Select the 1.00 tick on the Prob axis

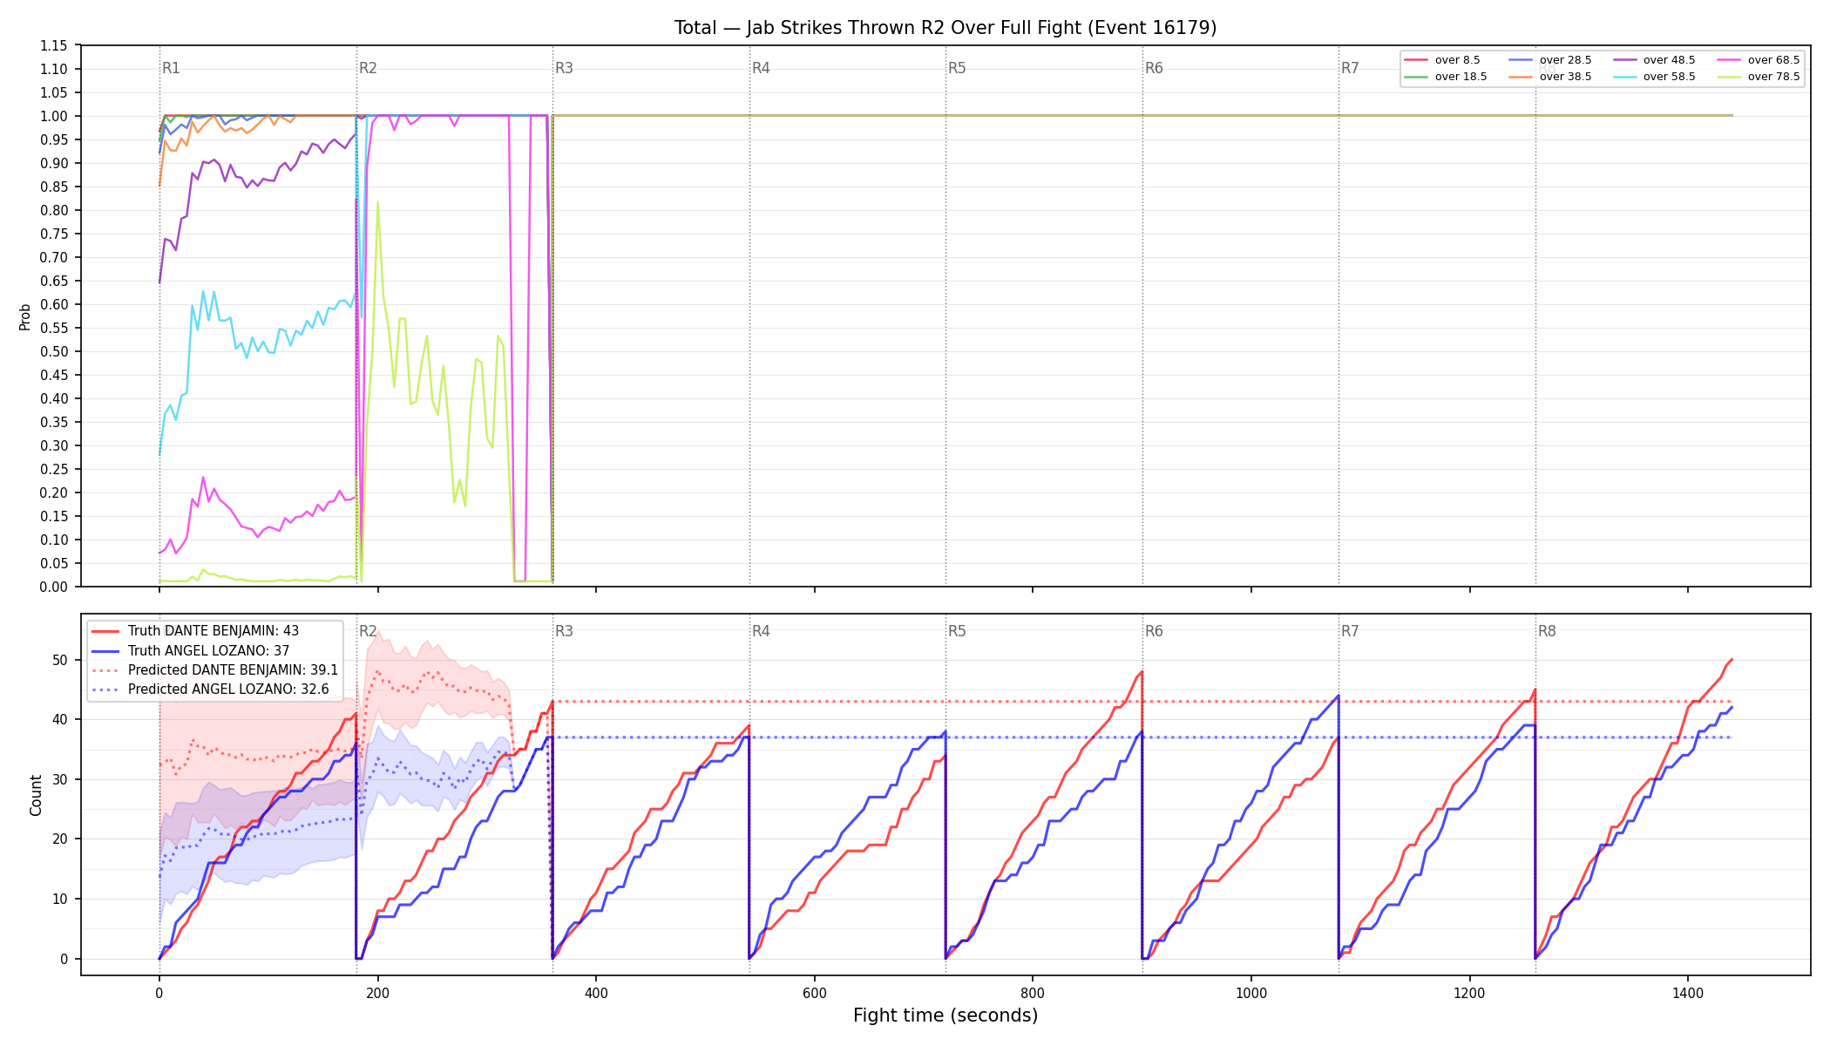[x=54, y=116]
